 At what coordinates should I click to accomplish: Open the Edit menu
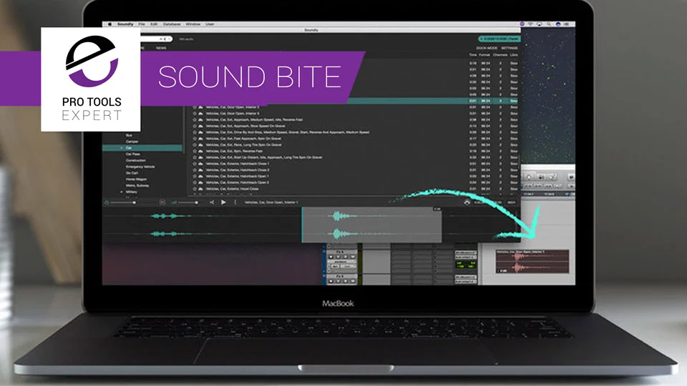154,24
